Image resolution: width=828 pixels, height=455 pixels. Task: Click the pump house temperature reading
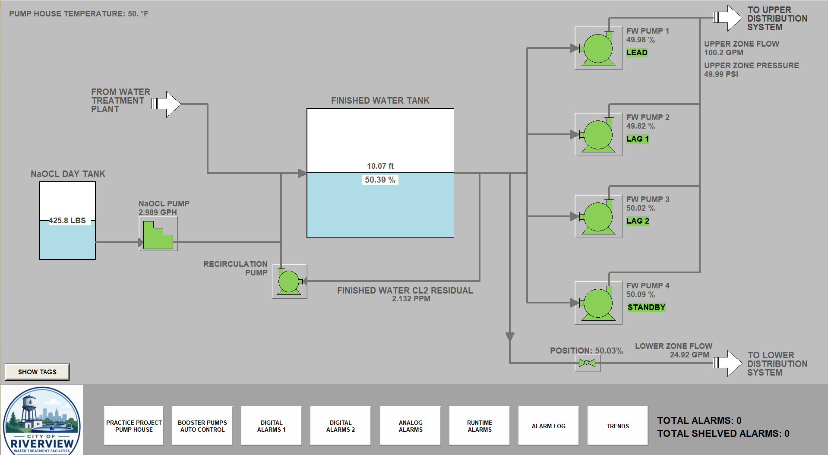pos(79,14)
